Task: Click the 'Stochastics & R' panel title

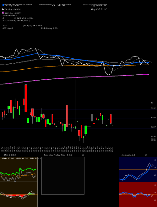Action: (128, 155)
